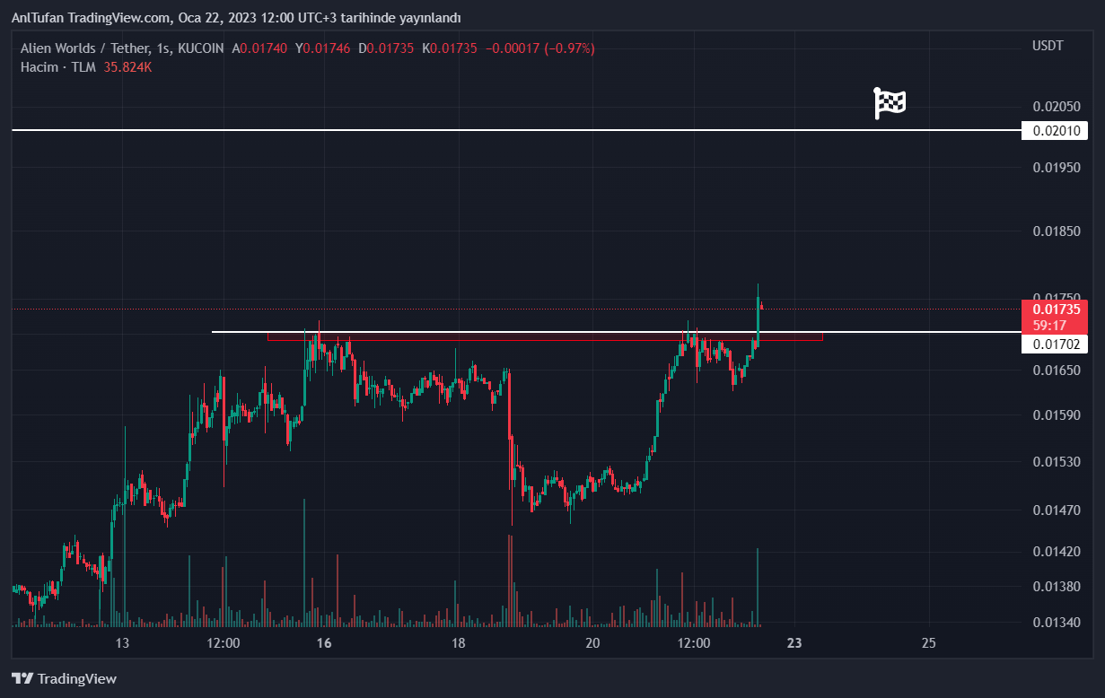Select date label 25 on time axis

[928, 643]
